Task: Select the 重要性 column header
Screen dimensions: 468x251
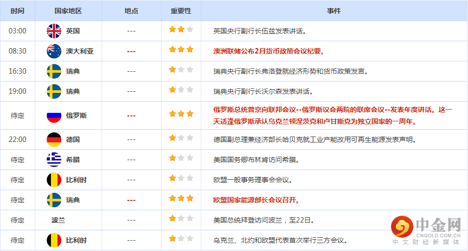Action: coord(181,11)
